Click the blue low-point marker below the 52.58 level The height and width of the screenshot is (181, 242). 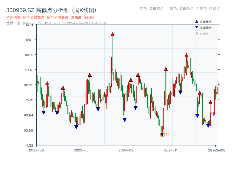pos(162,135)
